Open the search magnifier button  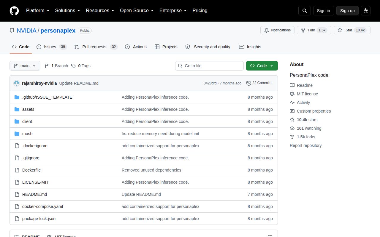305,11
